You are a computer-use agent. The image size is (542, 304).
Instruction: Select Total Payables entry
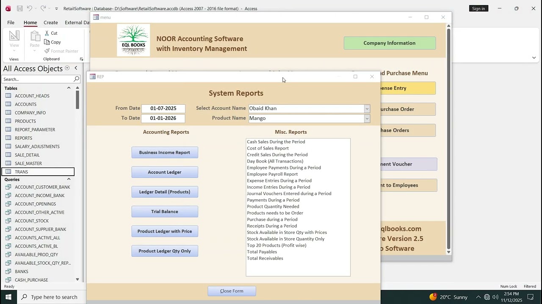262,252
